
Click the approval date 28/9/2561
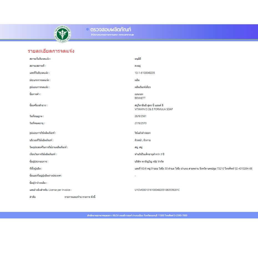[140, 116]
